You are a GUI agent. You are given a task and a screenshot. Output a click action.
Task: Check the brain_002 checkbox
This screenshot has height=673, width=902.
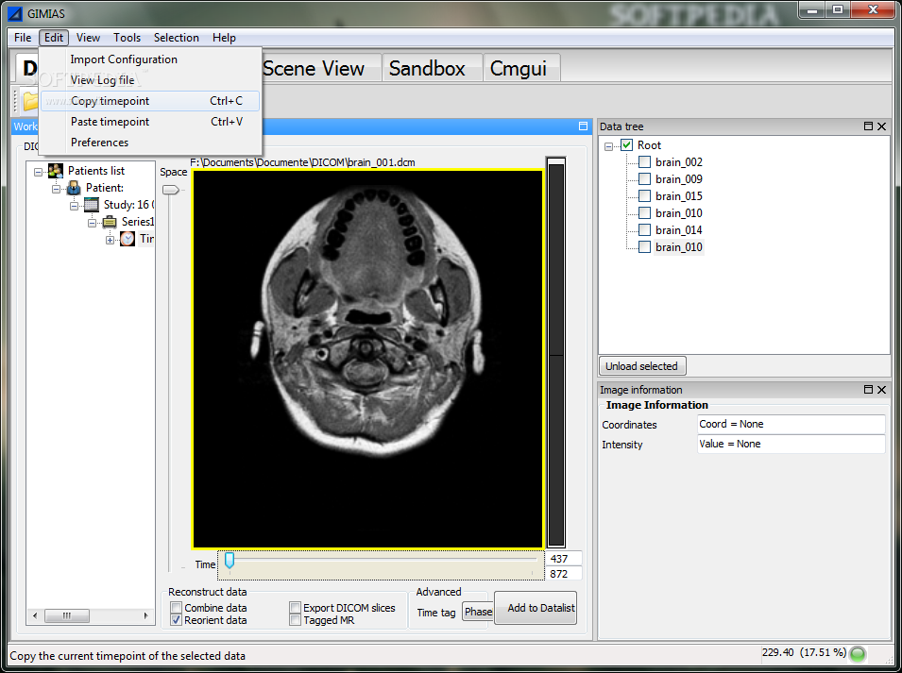tap(645, 162)
